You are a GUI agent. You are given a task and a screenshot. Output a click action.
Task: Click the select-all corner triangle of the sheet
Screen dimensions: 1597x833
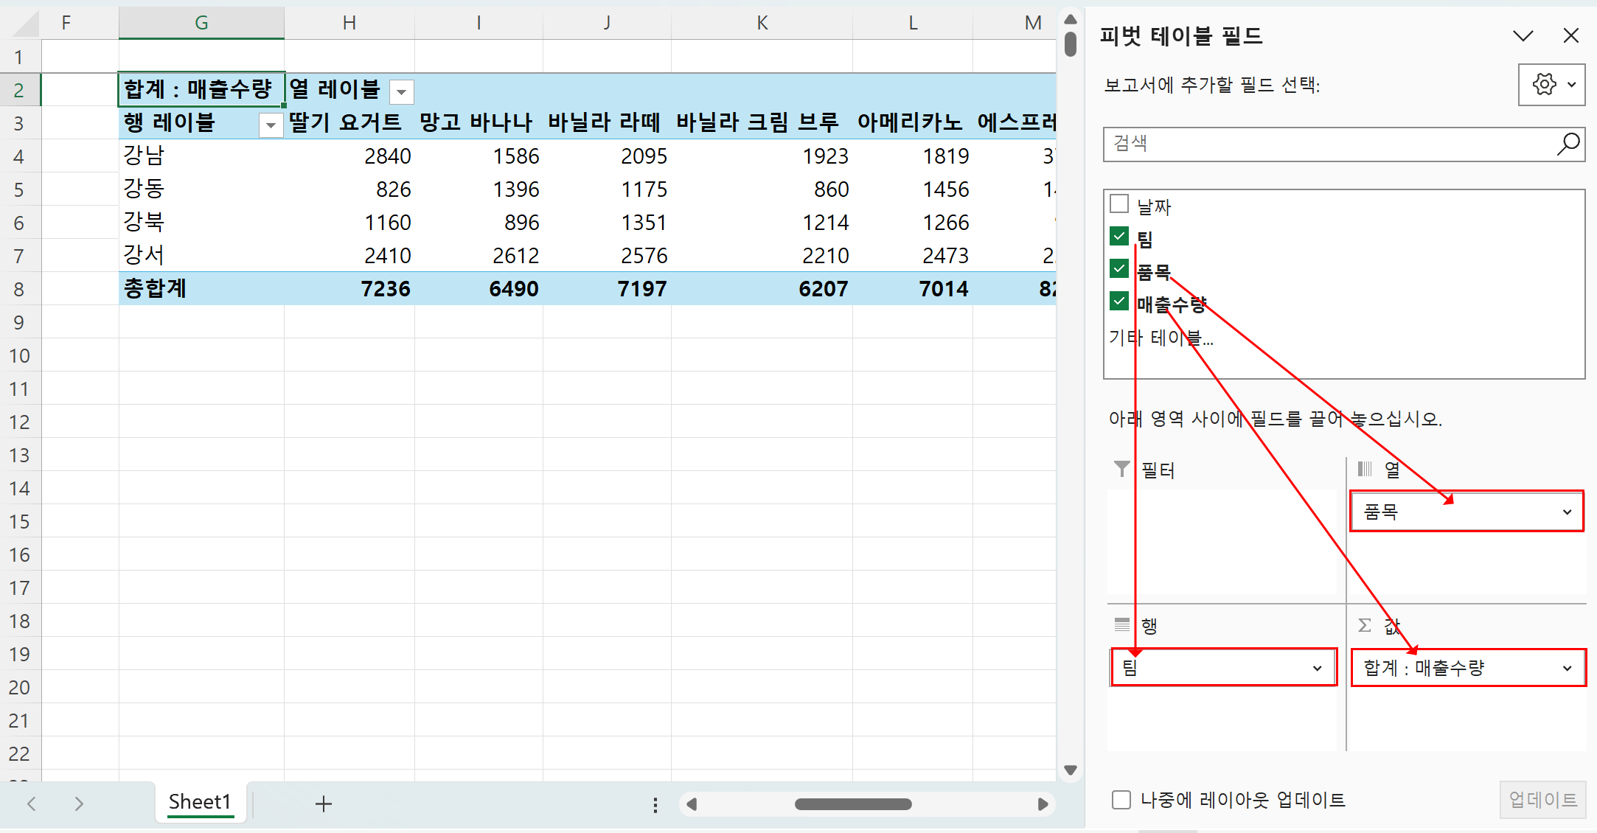(25, 24)
